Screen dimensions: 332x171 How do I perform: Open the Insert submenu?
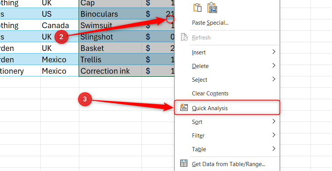pyautogui.click(x=227, y=52)
